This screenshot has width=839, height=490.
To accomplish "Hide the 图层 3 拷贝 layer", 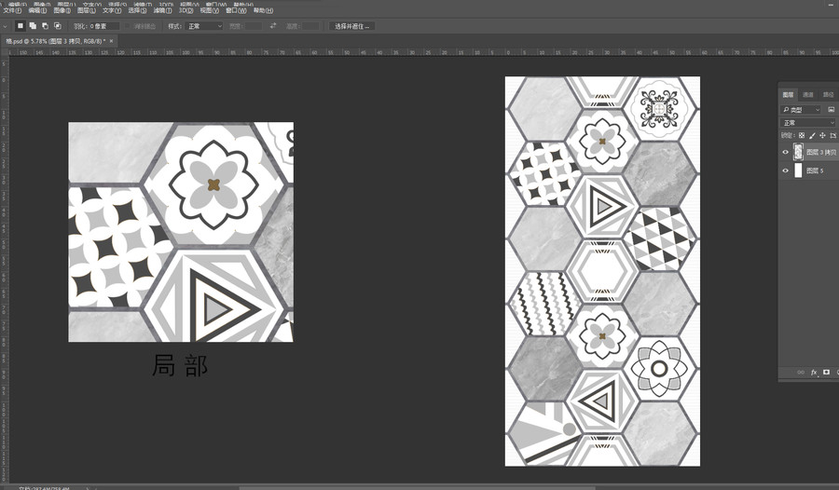I will coord(786,153).
